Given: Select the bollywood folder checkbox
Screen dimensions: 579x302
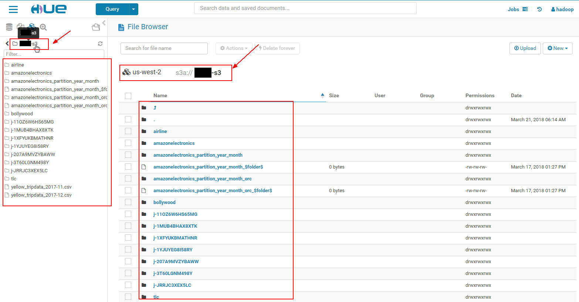Looking at the screenshot, I should click(x=128, y=202).
